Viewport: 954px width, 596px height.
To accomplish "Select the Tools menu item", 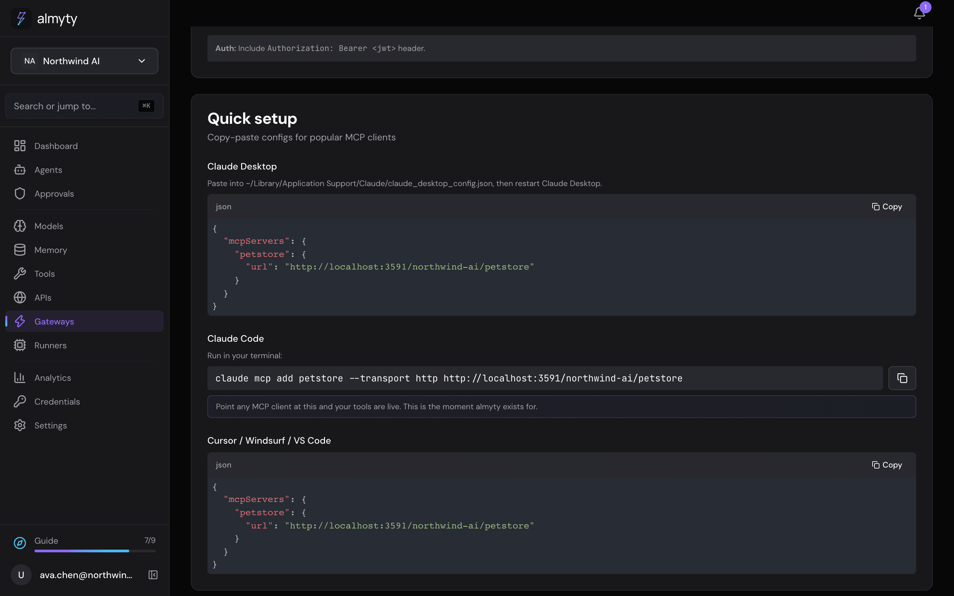I will tap(84, 273).
